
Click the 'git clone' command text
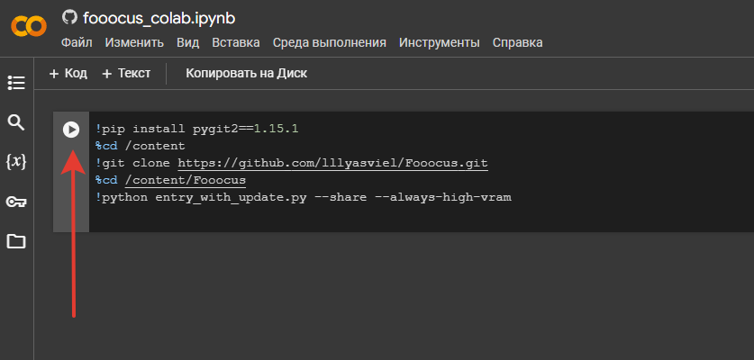click(x=136, y=164)
